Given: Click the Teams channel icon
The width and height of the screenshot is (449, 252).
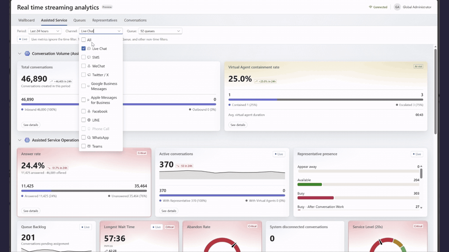Looking at the screenshot, I should point(89,146).
